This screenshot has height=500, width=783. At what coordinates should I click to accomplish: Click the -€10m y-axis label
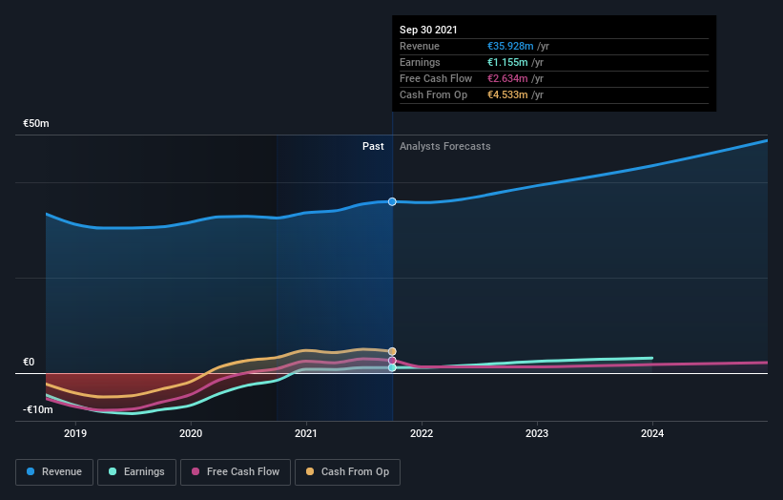pyautogui.click(x=38, y=410)
